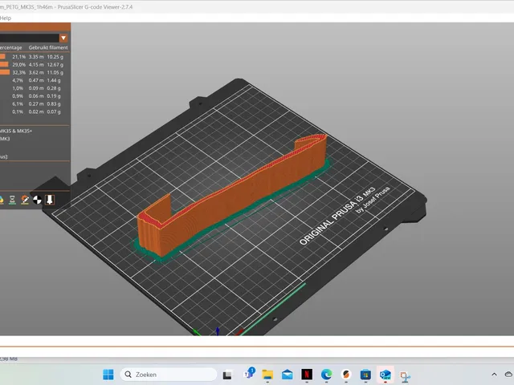Viewport: 514px width, 385px height.
Task: Open Windows Start menu
Action: 108,375
